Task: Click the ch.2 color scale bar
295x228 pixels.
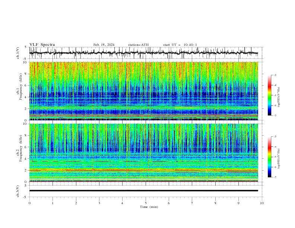Action: (x=269, y=157)
